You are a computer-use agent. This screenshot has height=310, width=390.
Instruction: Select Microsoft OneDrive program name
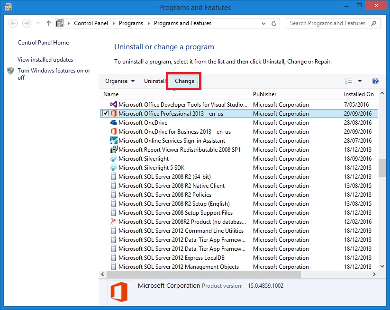coord(143,123)
